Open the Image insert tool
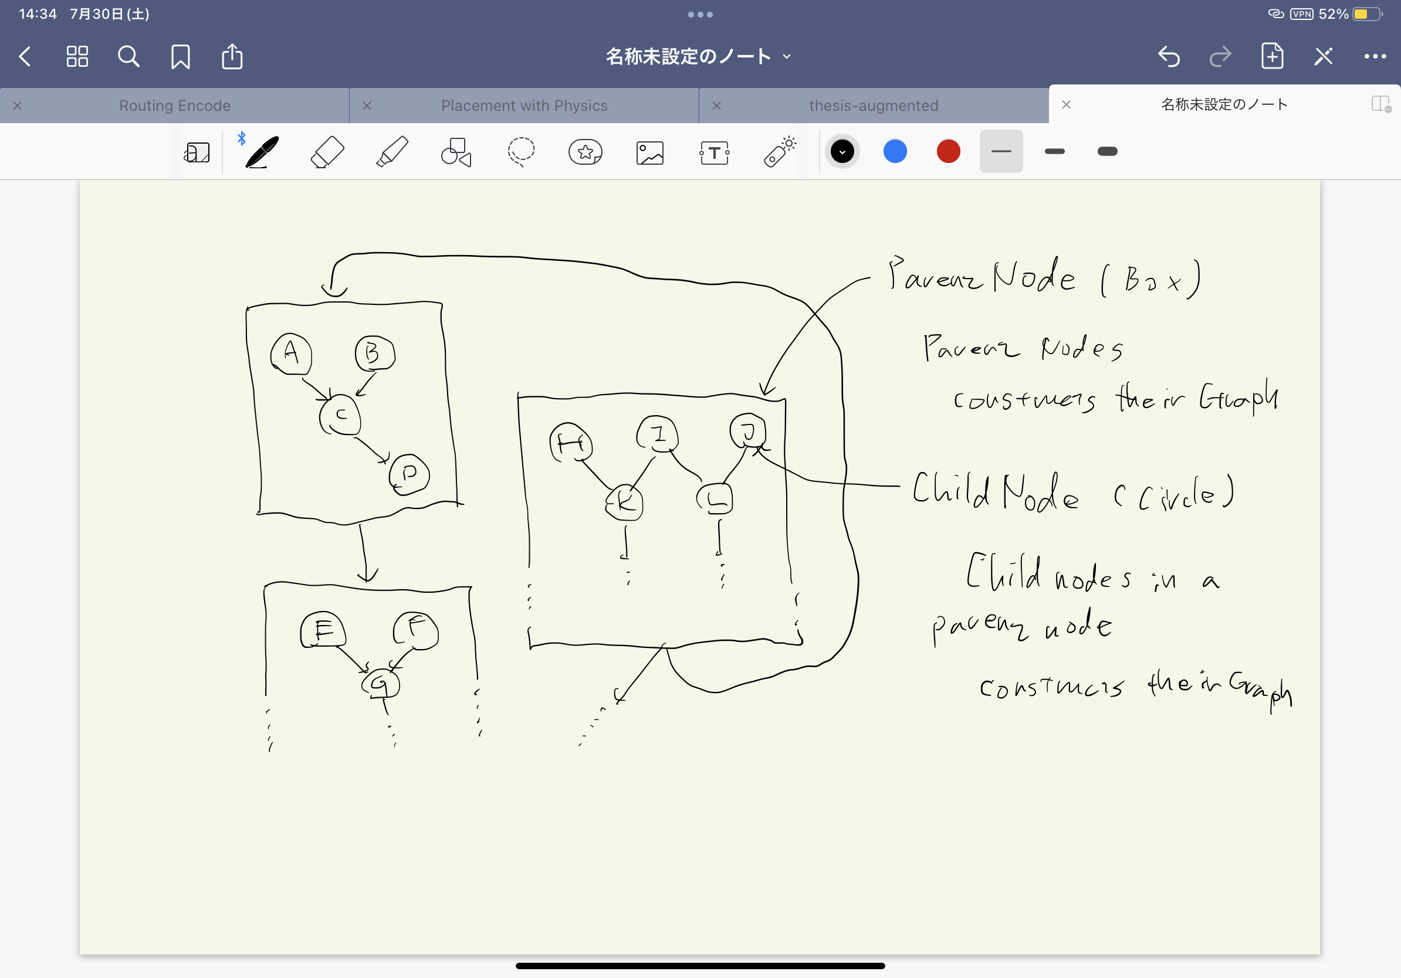 click(x=649, y=152)
